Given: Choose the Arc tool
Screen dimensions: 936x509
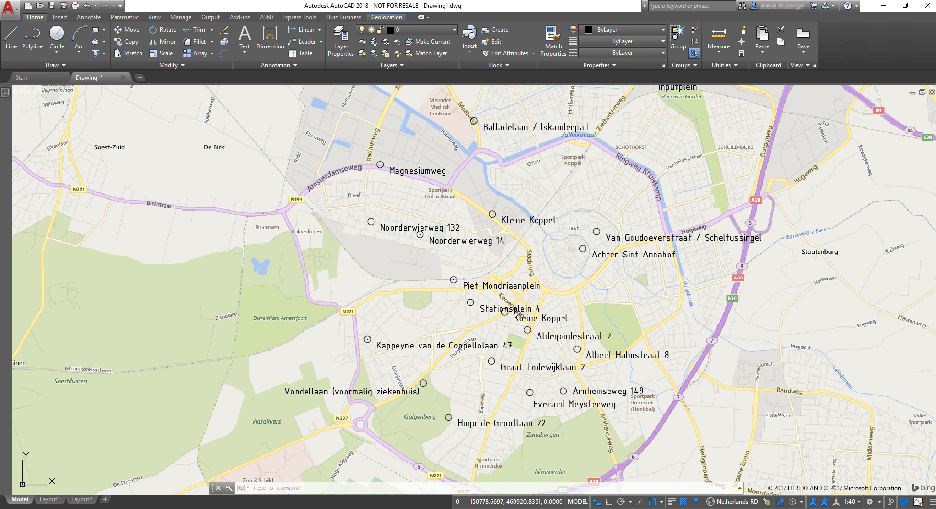Looking at the screenshot, I should coord(79,38).
